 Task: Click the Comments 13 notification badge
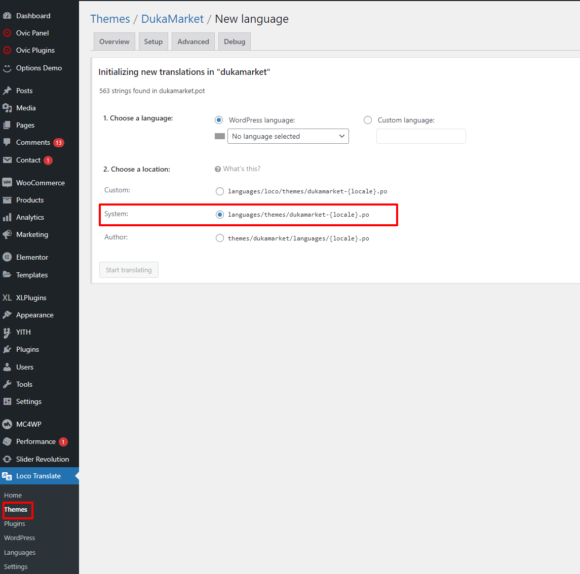(59, 143)
